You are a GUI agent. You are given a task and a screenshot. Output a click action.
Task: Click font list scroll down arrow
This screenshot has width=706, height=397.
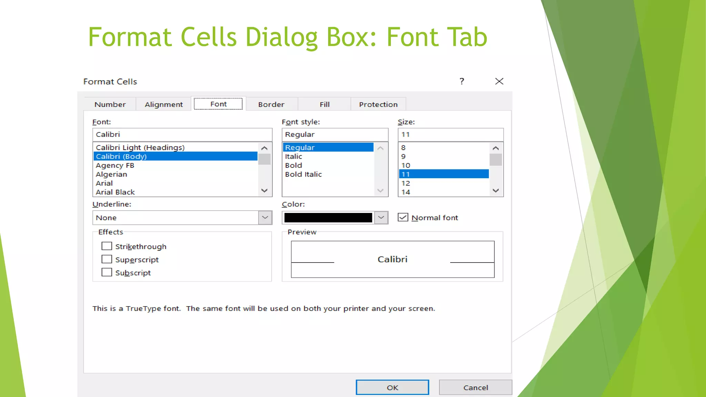click(x=264, y=190)
